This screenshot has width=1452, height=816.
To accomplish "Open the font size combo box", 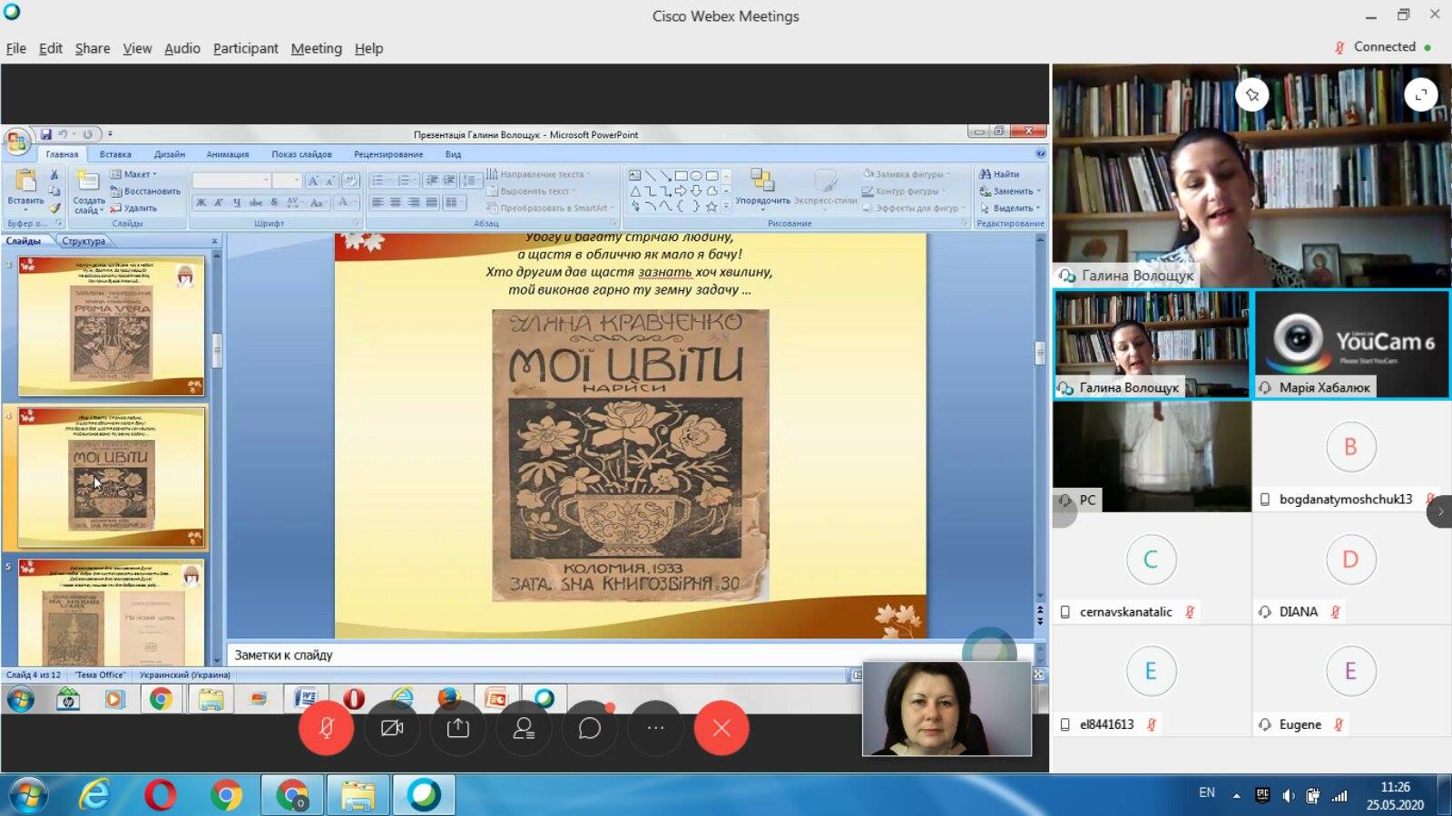I will point(287,180).
